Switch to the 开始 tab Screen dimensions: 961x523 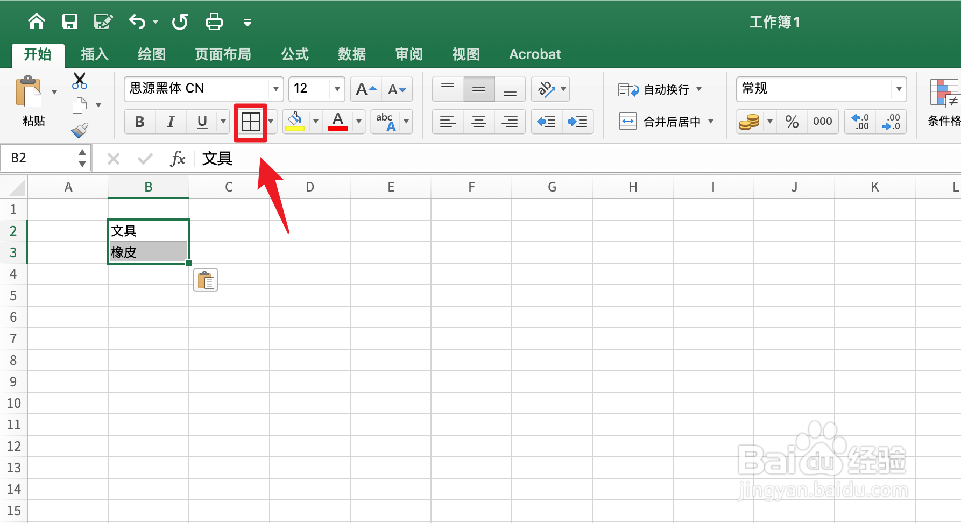38,54
